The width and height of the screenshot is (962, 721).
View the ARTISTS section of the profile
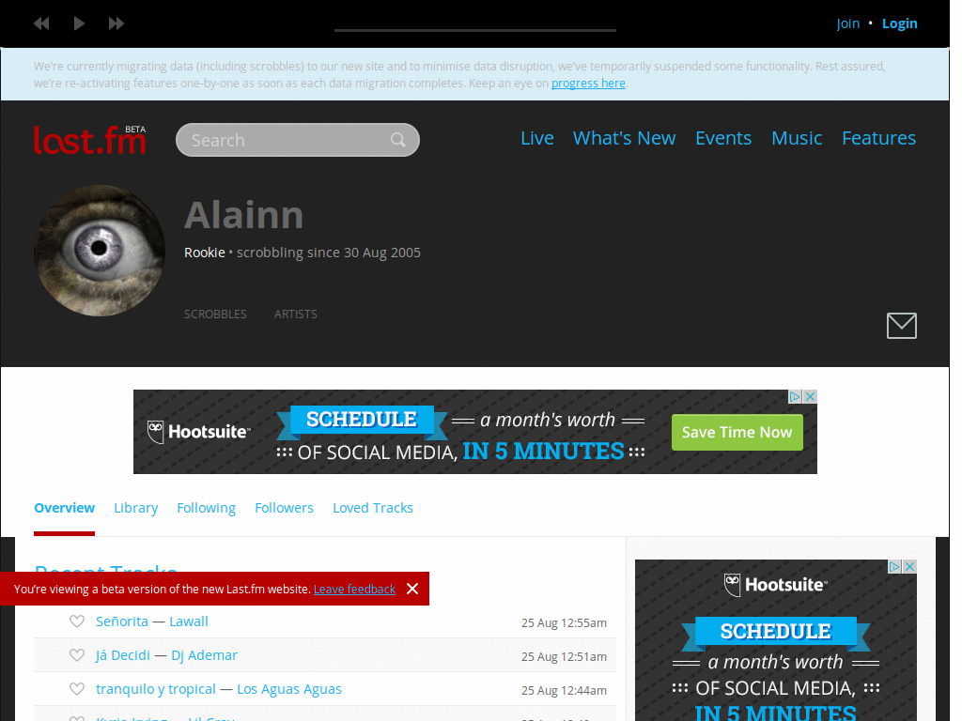click(295, 314)
